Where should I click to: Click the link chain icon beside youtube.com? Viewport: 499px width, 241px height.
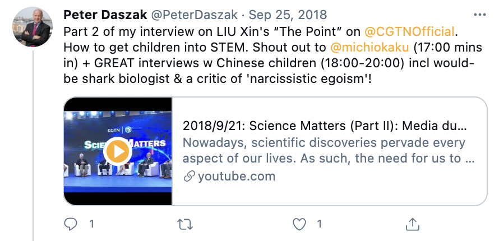pyautogui.click(x=189, y=177)
